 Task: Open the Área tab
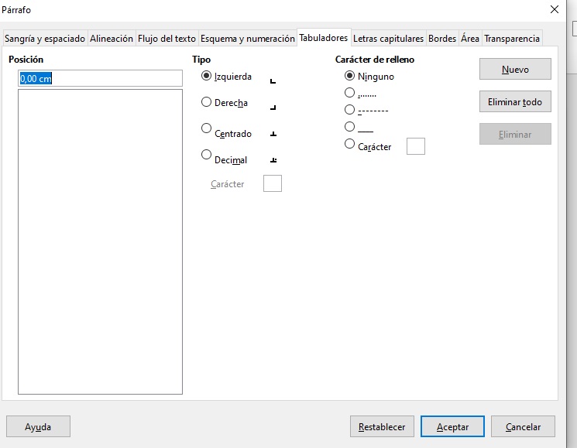click(x=470, y=39)
